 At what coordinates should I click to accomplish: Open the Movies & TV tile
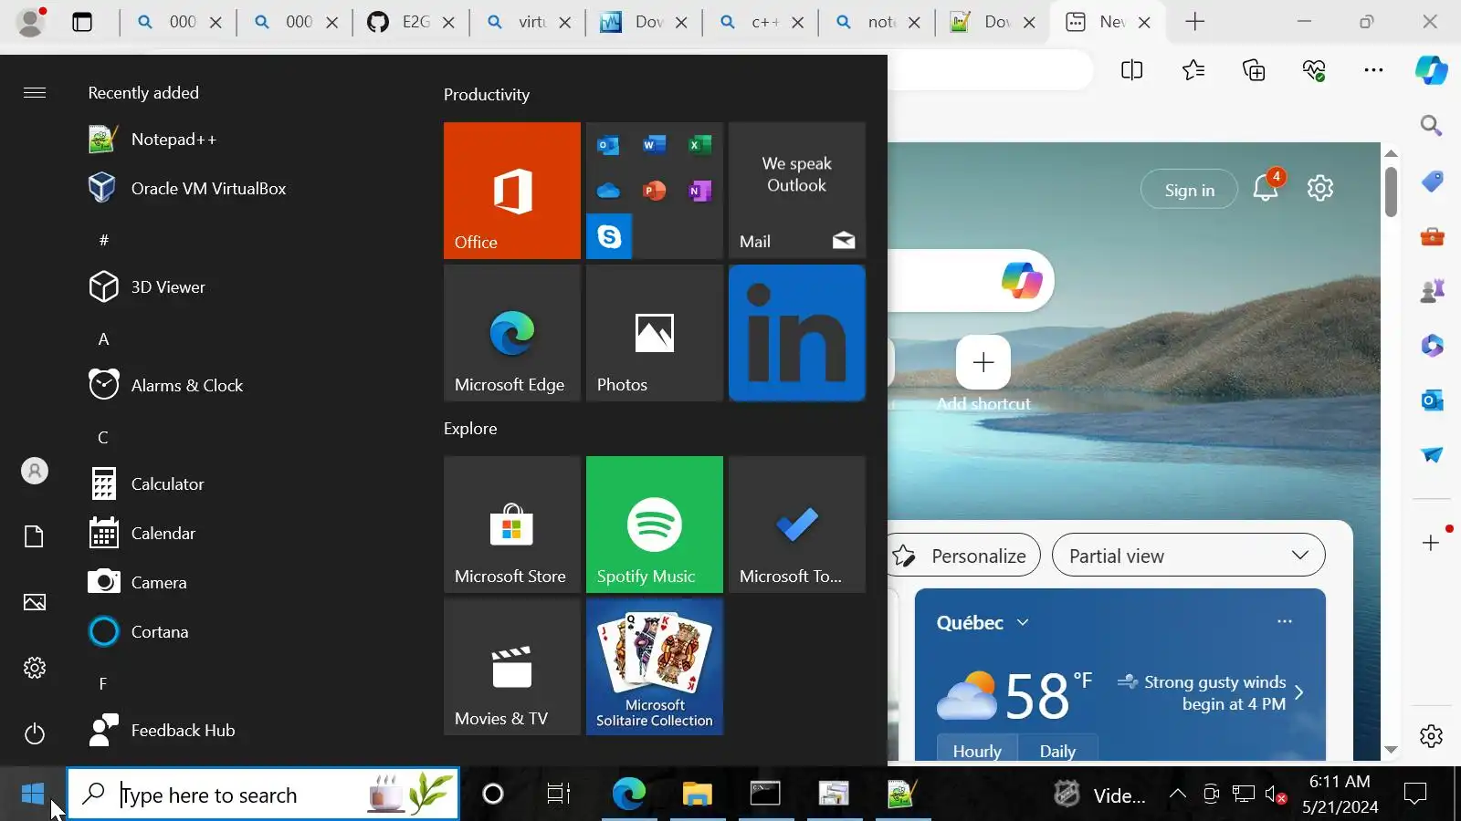pos(512,667)
